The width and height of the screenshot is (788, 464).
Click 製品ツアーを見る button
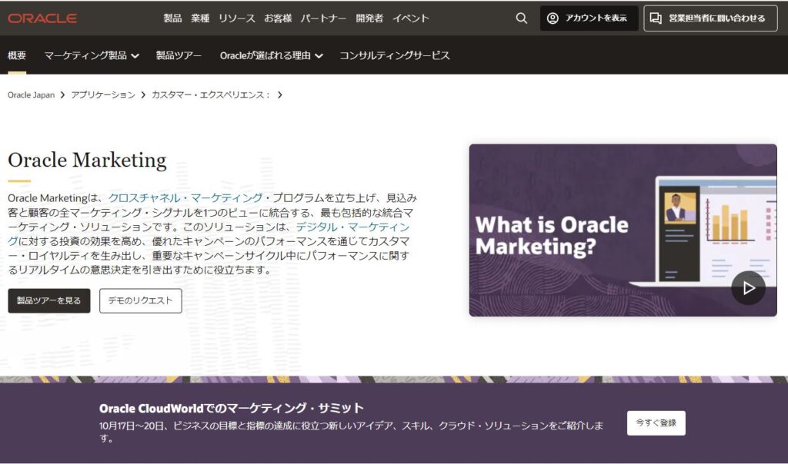tap(49, 300)
